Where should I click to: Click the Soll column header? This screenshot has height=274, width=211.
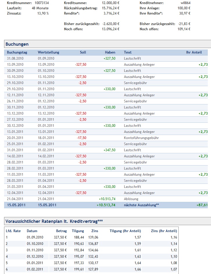pos(83,52)
